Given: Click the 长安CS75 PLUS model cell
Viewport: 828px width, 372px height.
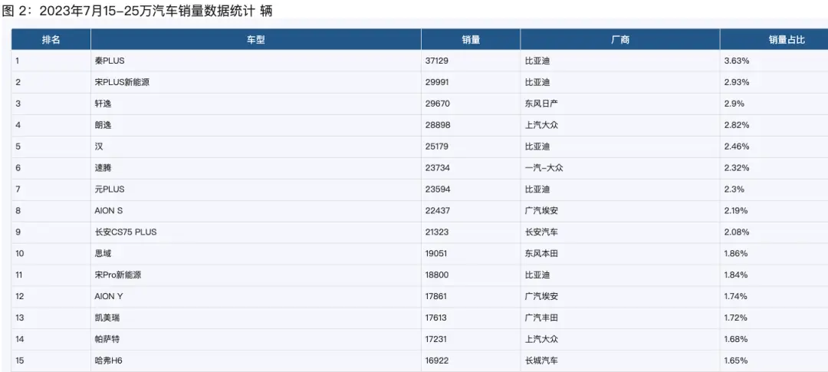Looking at the screenshot, I should tap(125, 232).
